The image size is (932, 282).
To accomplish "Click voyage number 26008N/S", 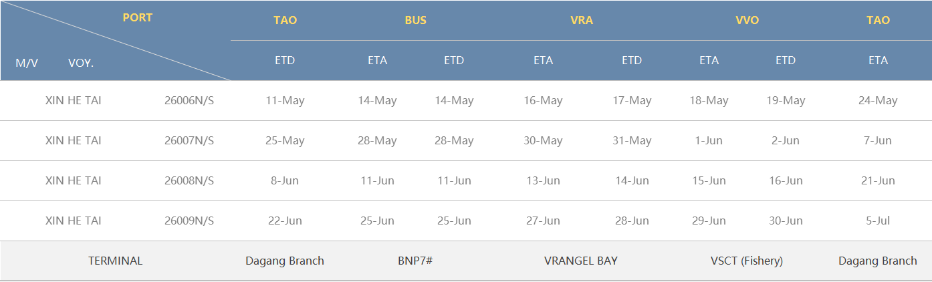I will pyautogui.click(x=189, y=181).
